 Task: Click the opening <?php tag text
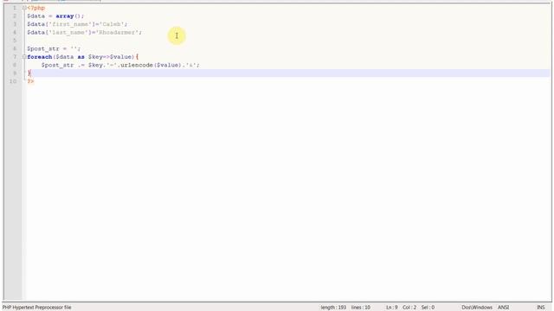(36, 8)
